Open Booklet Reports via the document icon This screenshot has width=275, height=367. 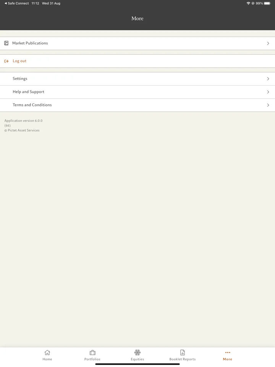[183, 352]
